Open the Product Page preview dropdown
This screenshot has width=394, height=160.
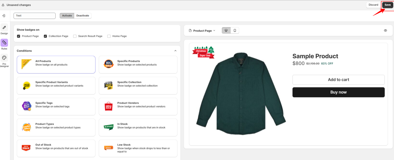202,31
